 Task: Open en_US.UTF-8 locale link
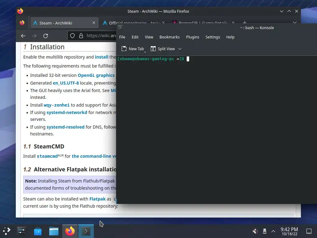pos(66,83)
